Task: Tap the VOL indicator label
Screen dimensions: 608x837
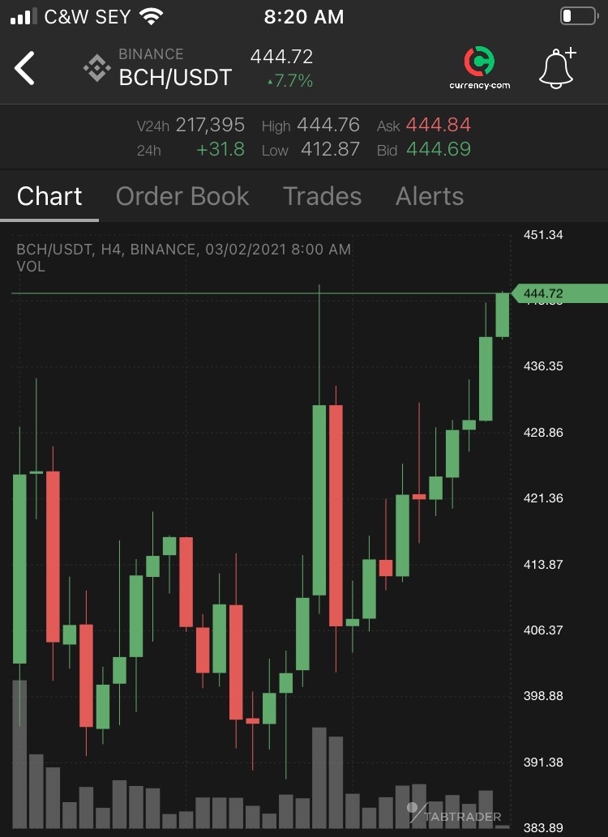Action: (x=31, y=267)
